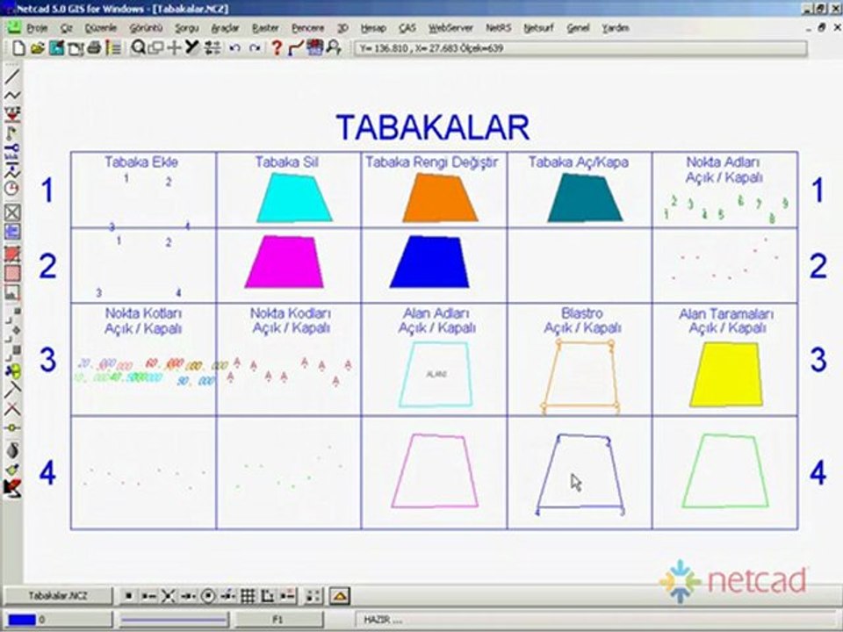The image size is (843, 632).
Task: Click the crossed box icon in the left toolbar
Action: (12, 212)
